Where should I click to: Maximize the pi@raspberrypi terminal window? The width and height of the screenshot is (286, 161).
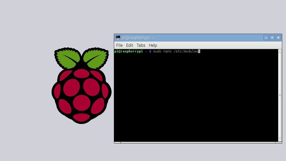(x=272, y=38)
